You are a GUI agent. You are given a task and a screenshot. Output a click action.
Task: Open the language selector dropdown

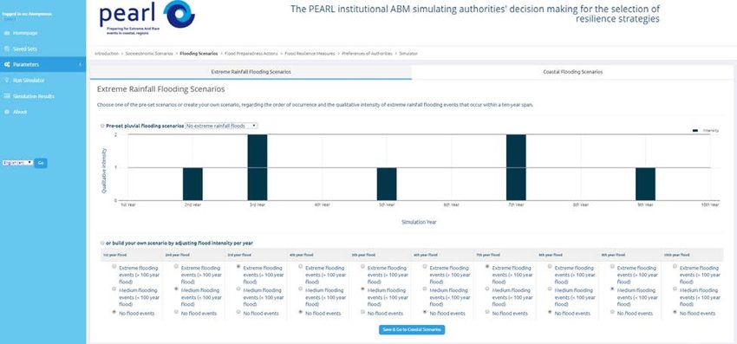pyautogui.click(x=17, y=163)
